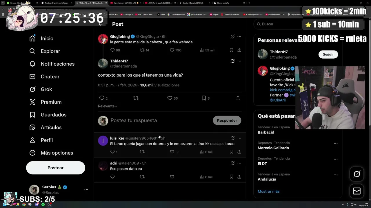Viewport: 371px width, 208px height.
Task: Open kick.com link in Glogloking bio
Action: coord(283,90)
